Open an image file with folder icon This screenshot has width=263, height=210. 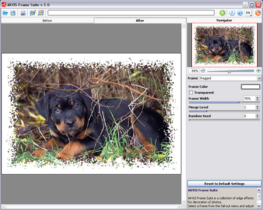(x=5, y=13)
